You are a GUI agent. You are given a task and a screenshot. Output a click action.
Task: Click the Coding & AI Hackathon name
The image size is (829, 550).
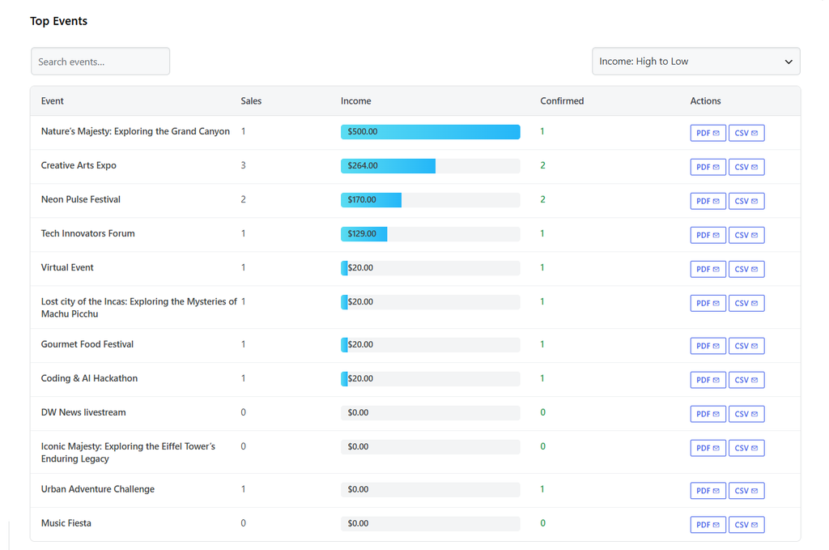click(89, 378)
